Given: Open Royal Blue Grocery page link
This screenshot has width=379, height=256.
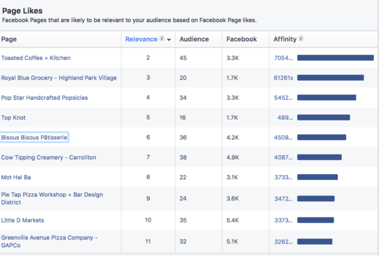Looking at the screenshot, I should (59, 78).
